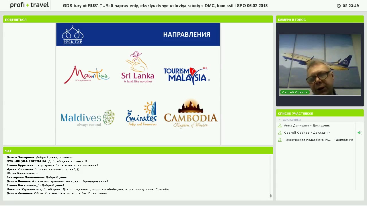Image resolution: width=367 pixels, height=206 pixels.
Task: Click the Сергей Орехов name badge on the video
Action: [295, 92]
